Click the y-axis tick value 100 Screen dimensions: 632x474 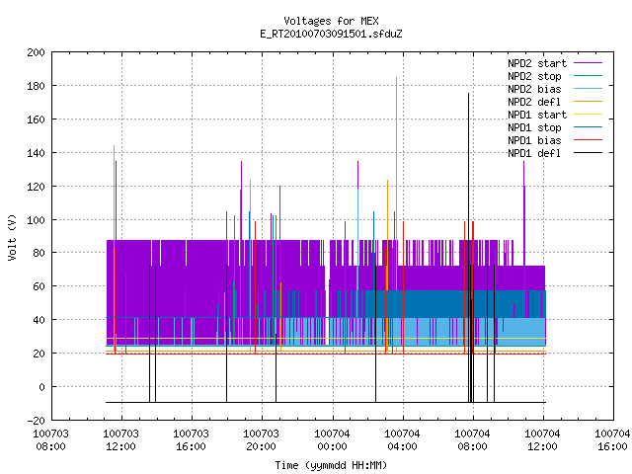coord(36,220)
